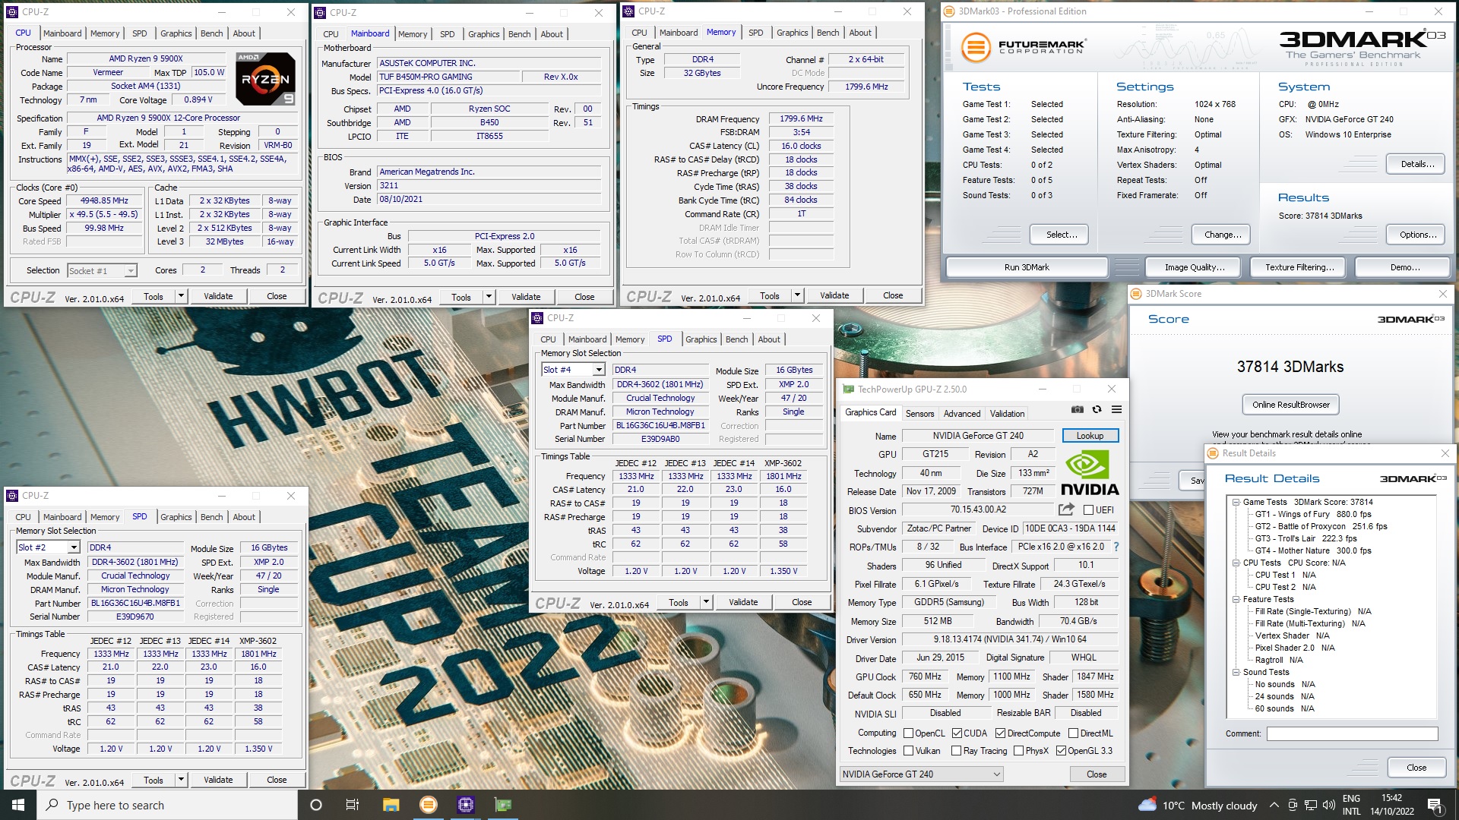Collapse the Game Tests tree node
This screenshot has width=1459, height=820.
point(1236,502)
